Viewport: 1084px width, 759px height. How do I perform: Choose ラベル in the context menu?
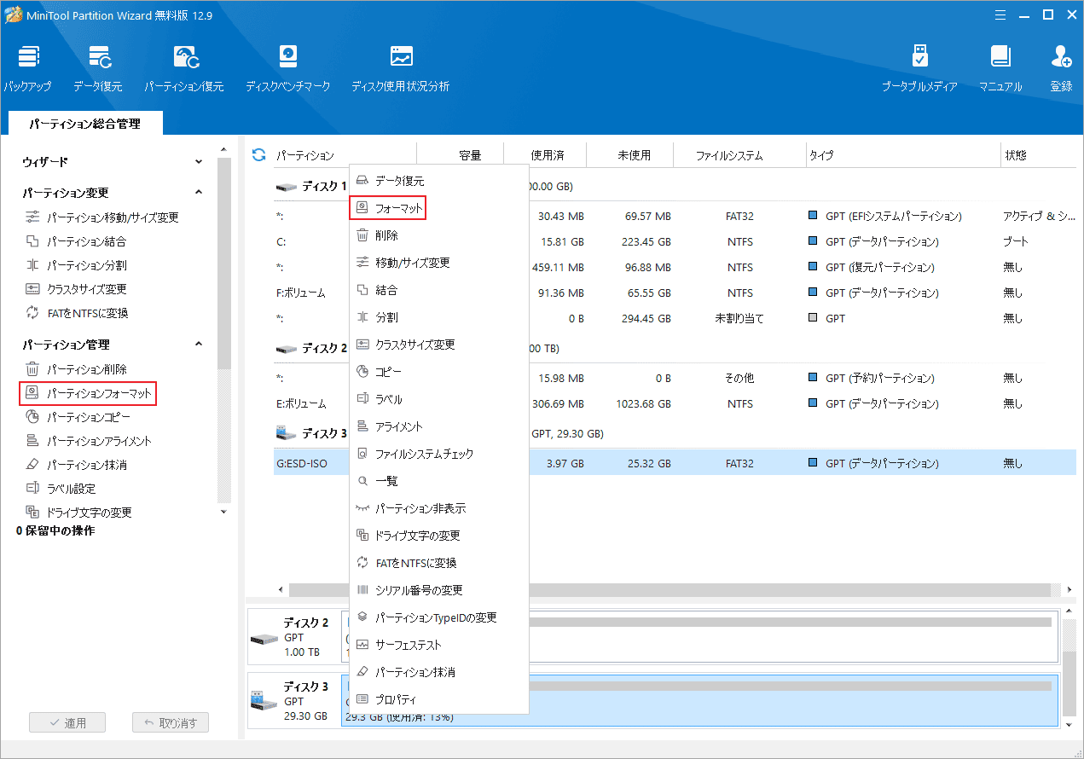point(439,399)
